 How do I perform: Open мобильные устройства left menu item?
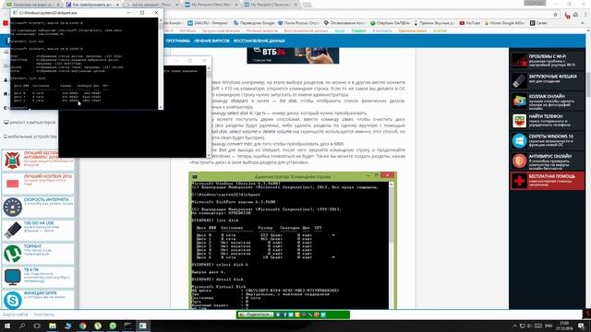30,136
